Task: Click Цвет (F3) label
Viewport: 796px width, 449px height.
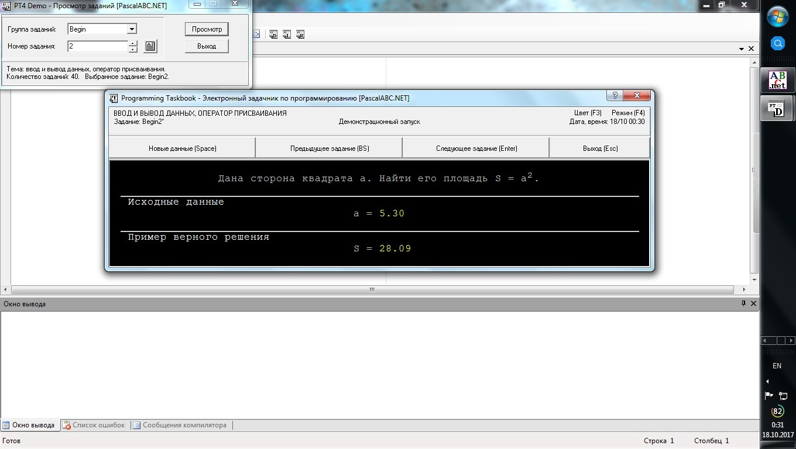Action: click(x=588, y=113)
